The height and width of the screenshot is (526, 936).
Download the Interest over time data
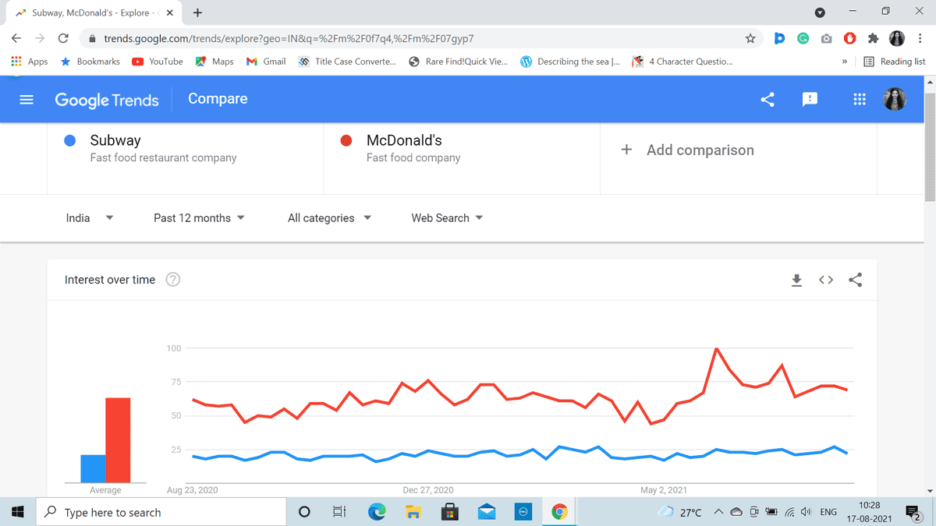pyautogui.click(x=796, y=280)
